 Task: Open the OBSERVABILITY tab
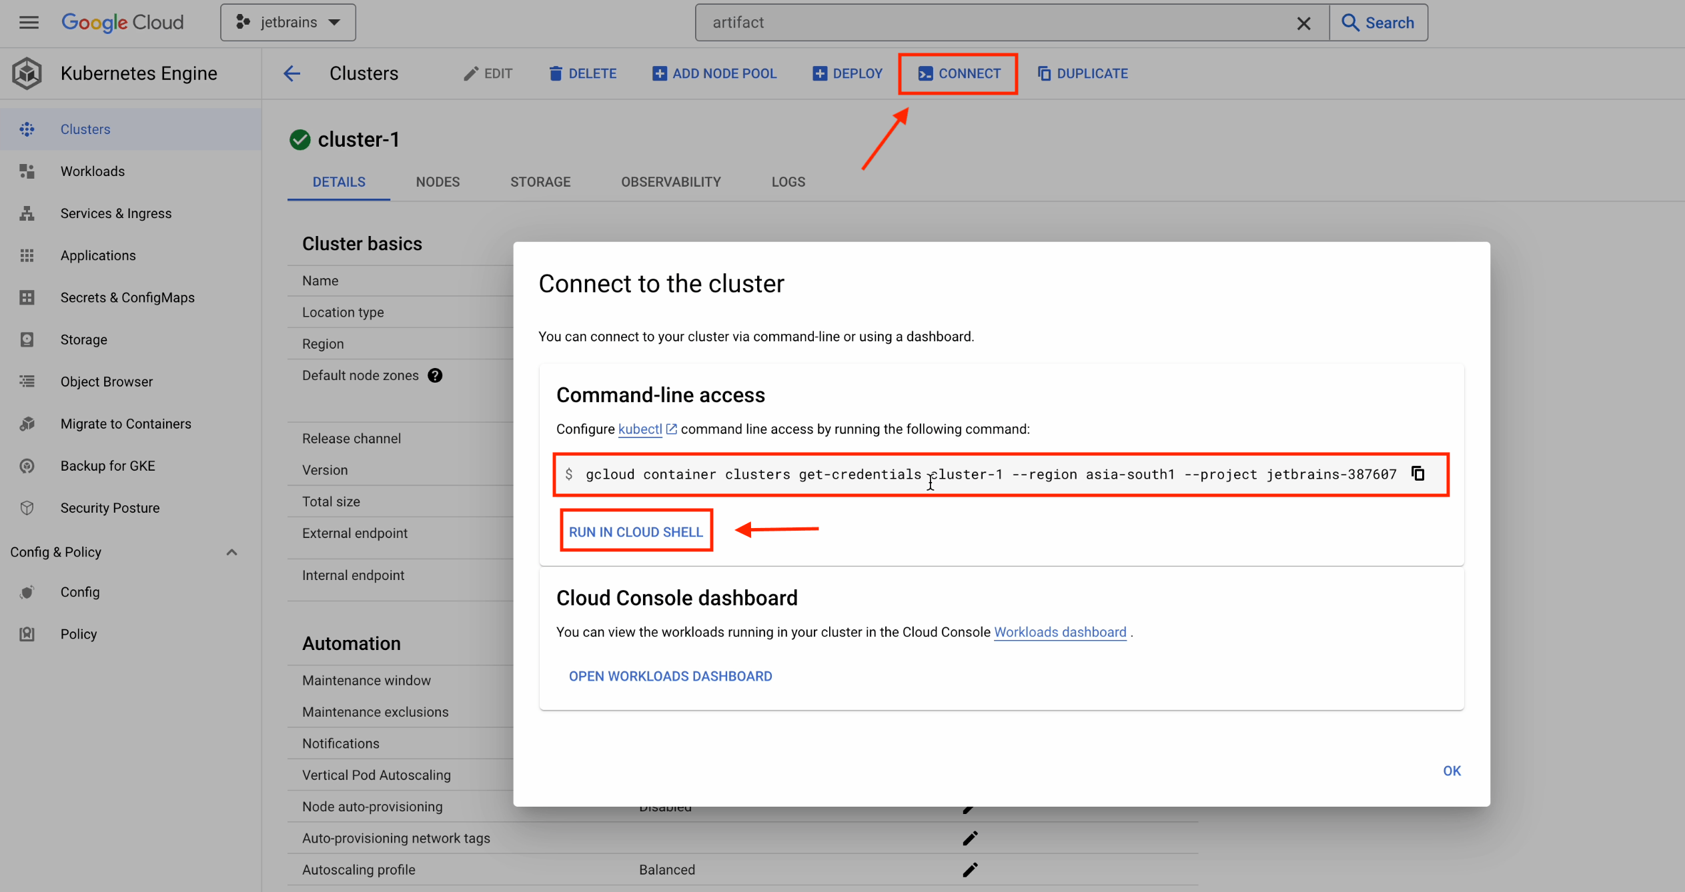pos(670,182)
